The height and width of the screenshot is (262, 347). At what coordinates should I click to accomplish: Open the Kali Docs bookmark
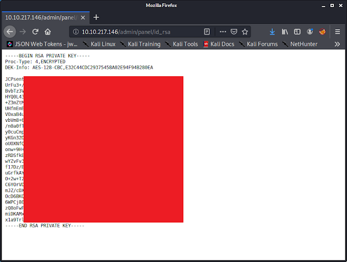coord(219,44)
